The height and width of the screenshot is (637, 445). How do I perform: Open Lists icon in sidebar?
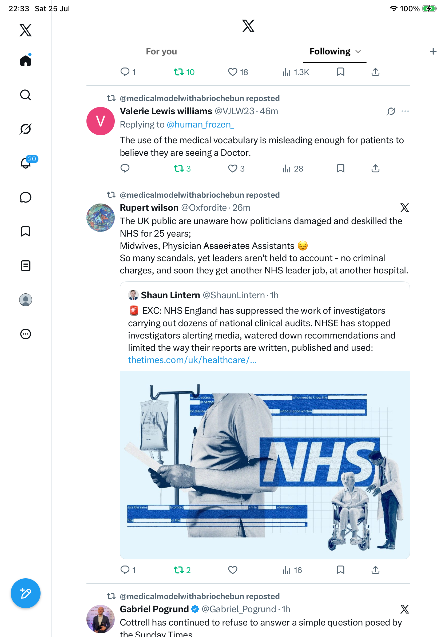(x=26, y=266)
